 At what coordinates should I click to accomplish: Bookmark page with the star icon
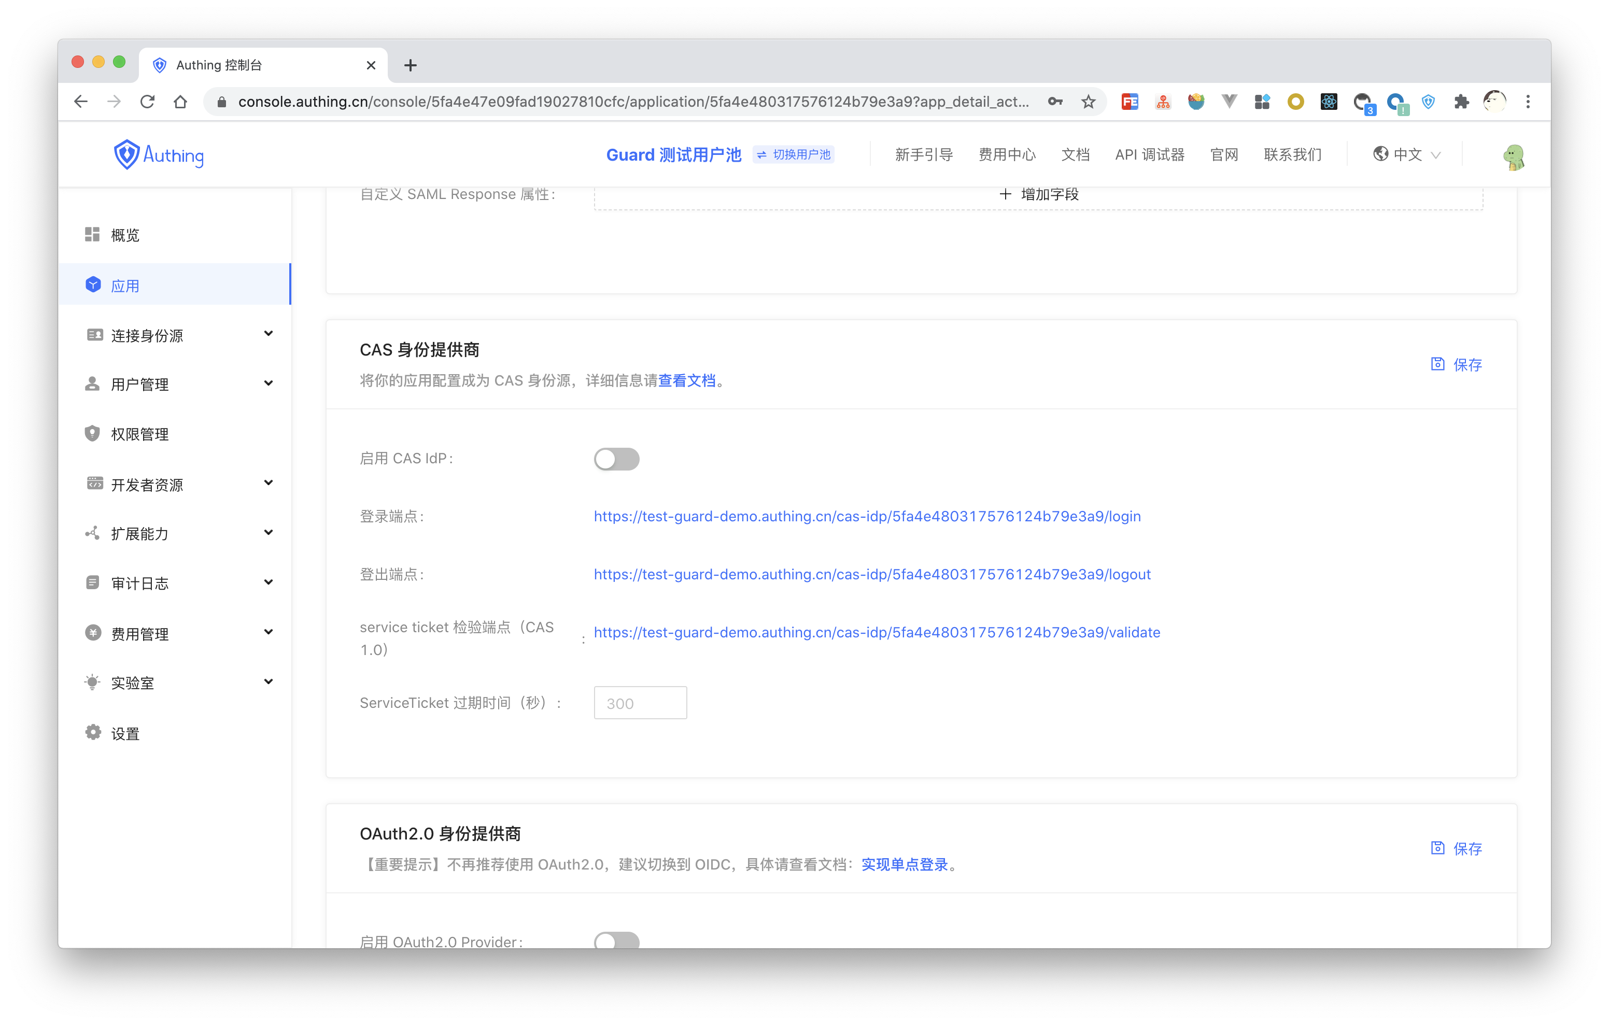1088,102
